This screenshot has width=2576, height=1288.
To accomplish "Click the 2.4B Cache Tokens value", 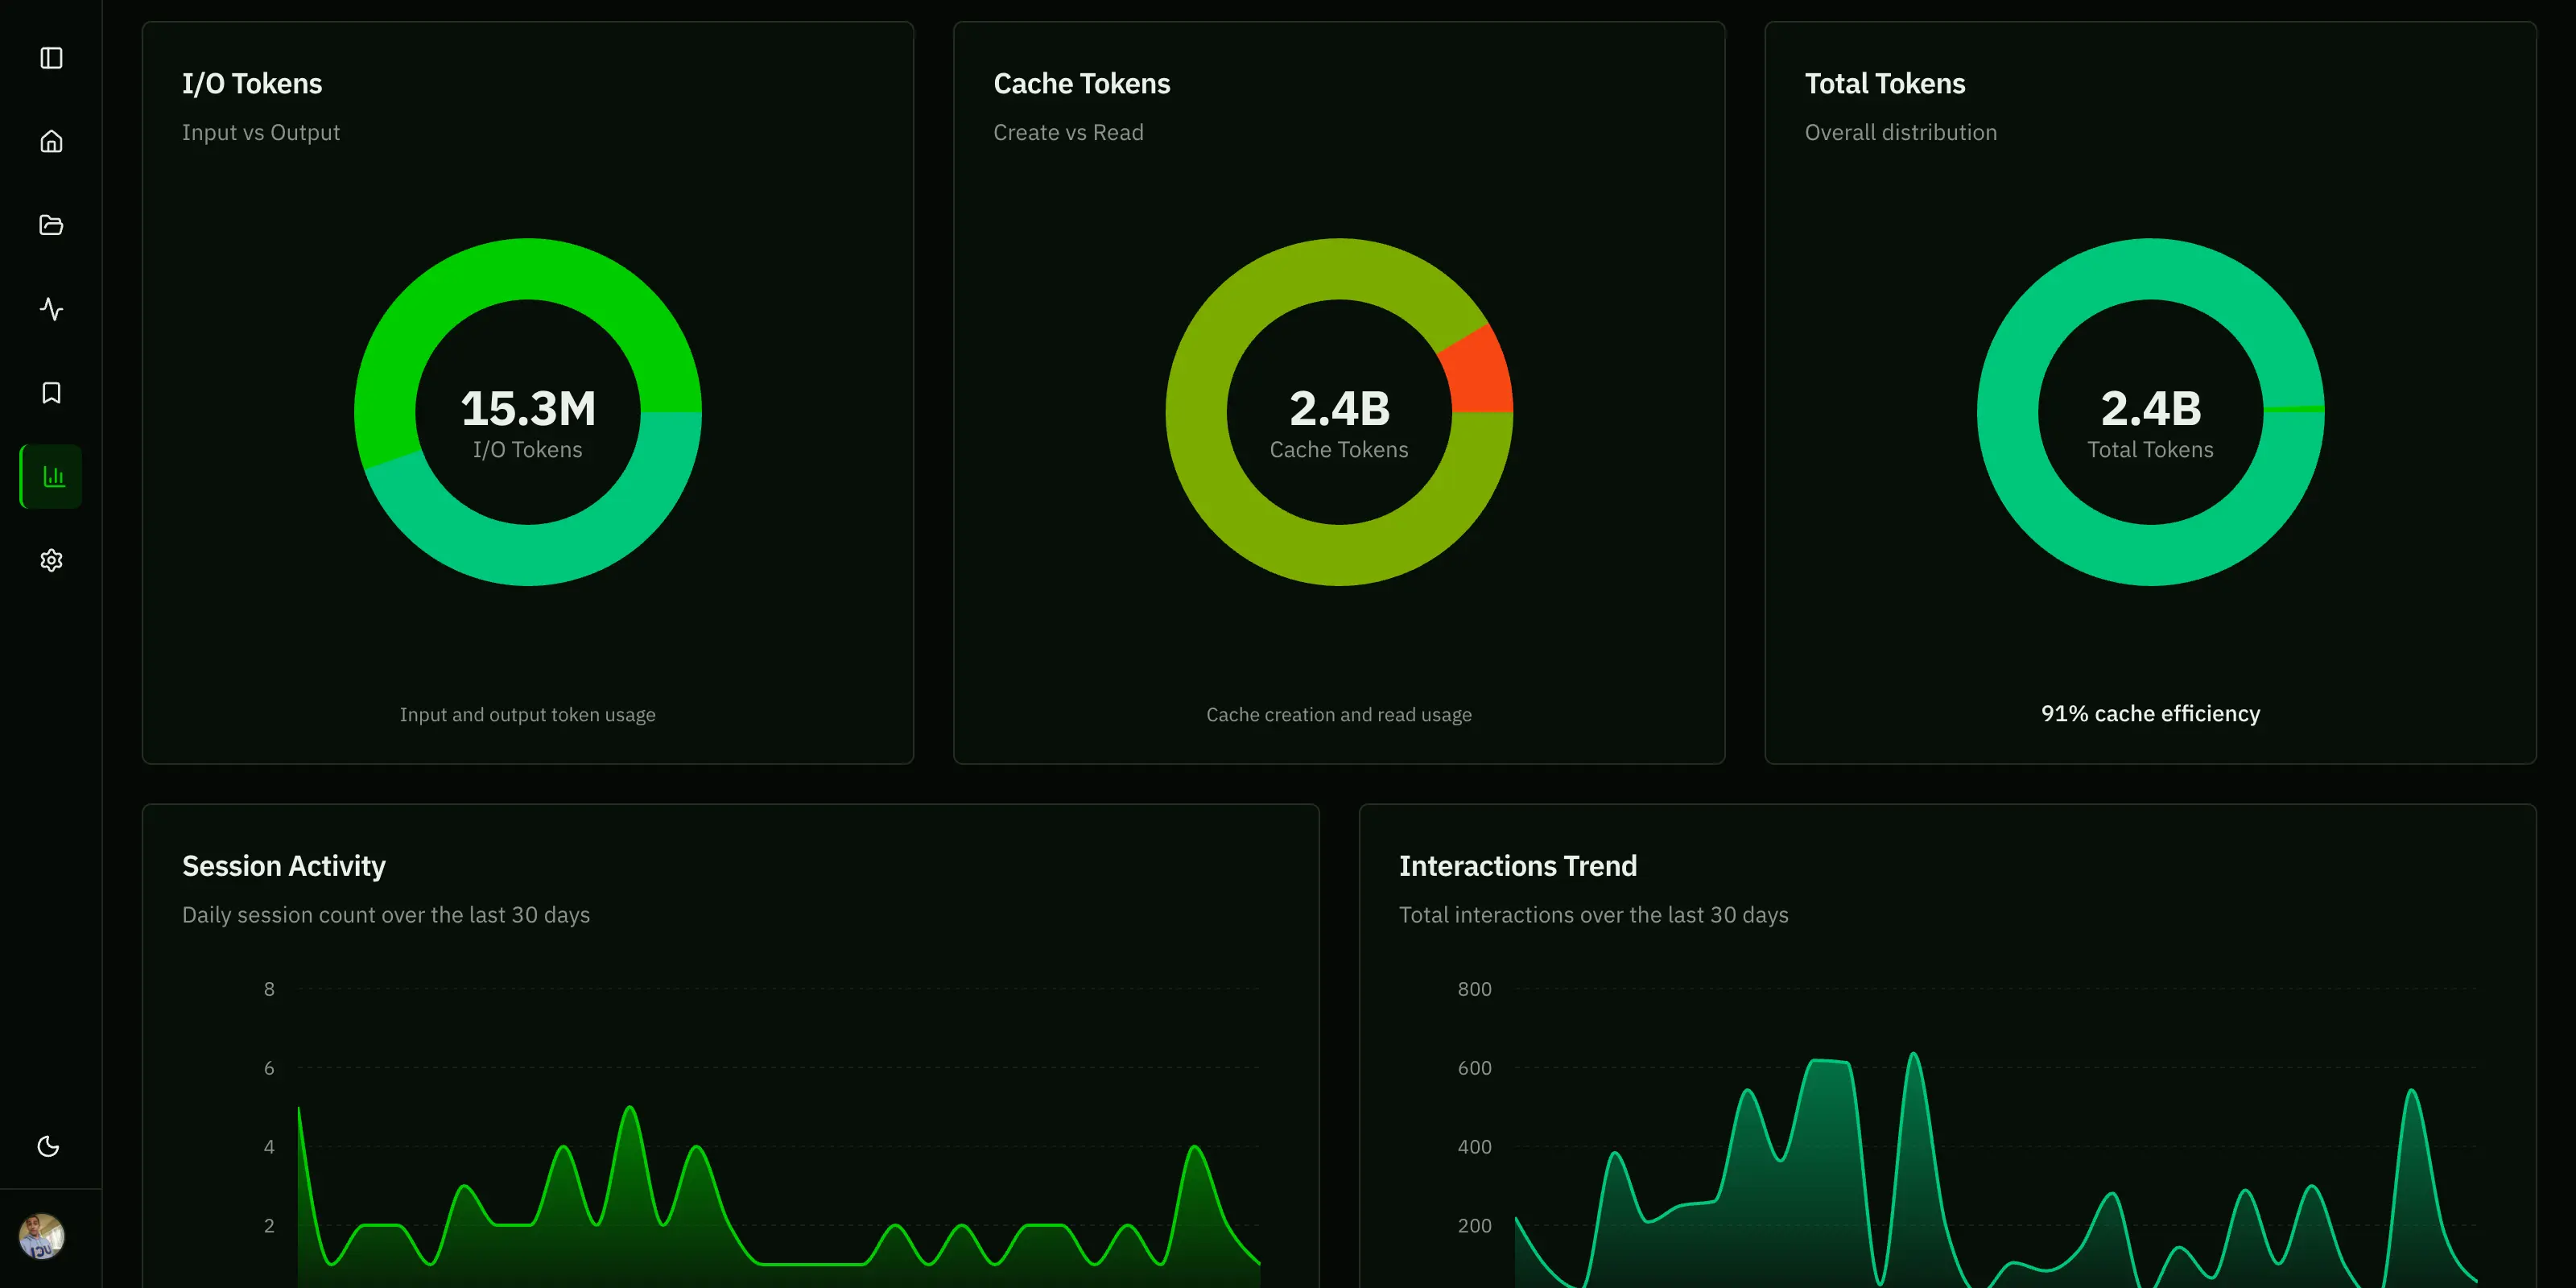I will pos(1339,408).
